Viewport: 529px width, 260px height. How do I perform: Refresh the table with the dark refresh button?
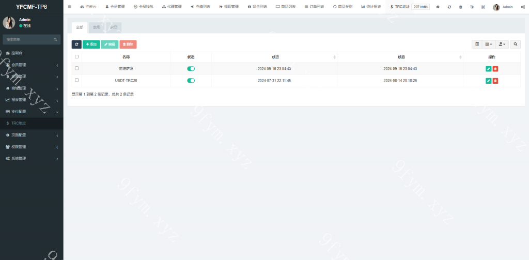pos(76,44)
